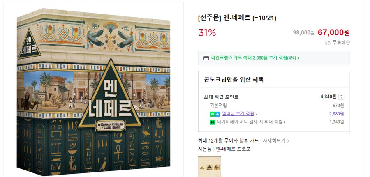Click the 최대 적립 포인트 label
370x177 pixels.
tap(221, 97)
